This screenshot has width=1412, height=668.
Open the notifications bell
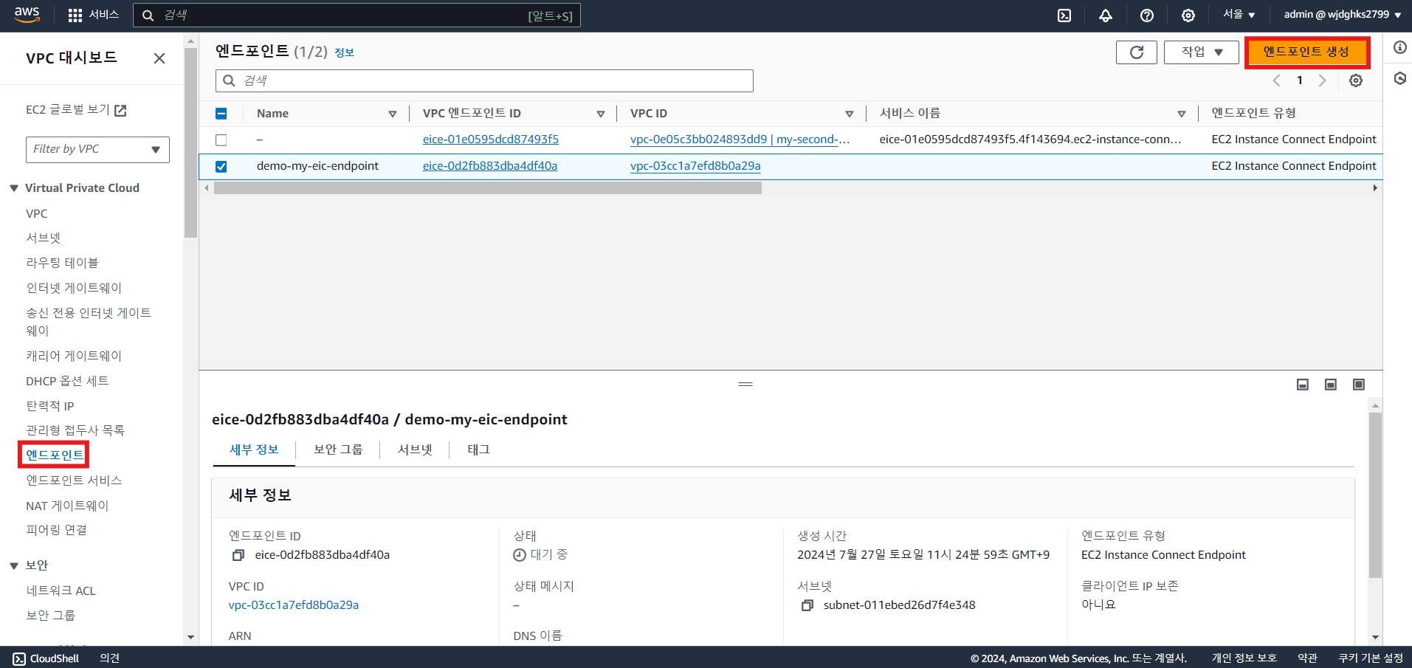[x=1106, y=16]
